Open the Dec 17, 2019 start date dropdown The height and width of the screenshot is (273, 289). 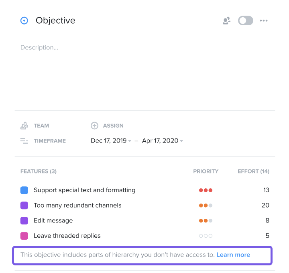(111, 141)
